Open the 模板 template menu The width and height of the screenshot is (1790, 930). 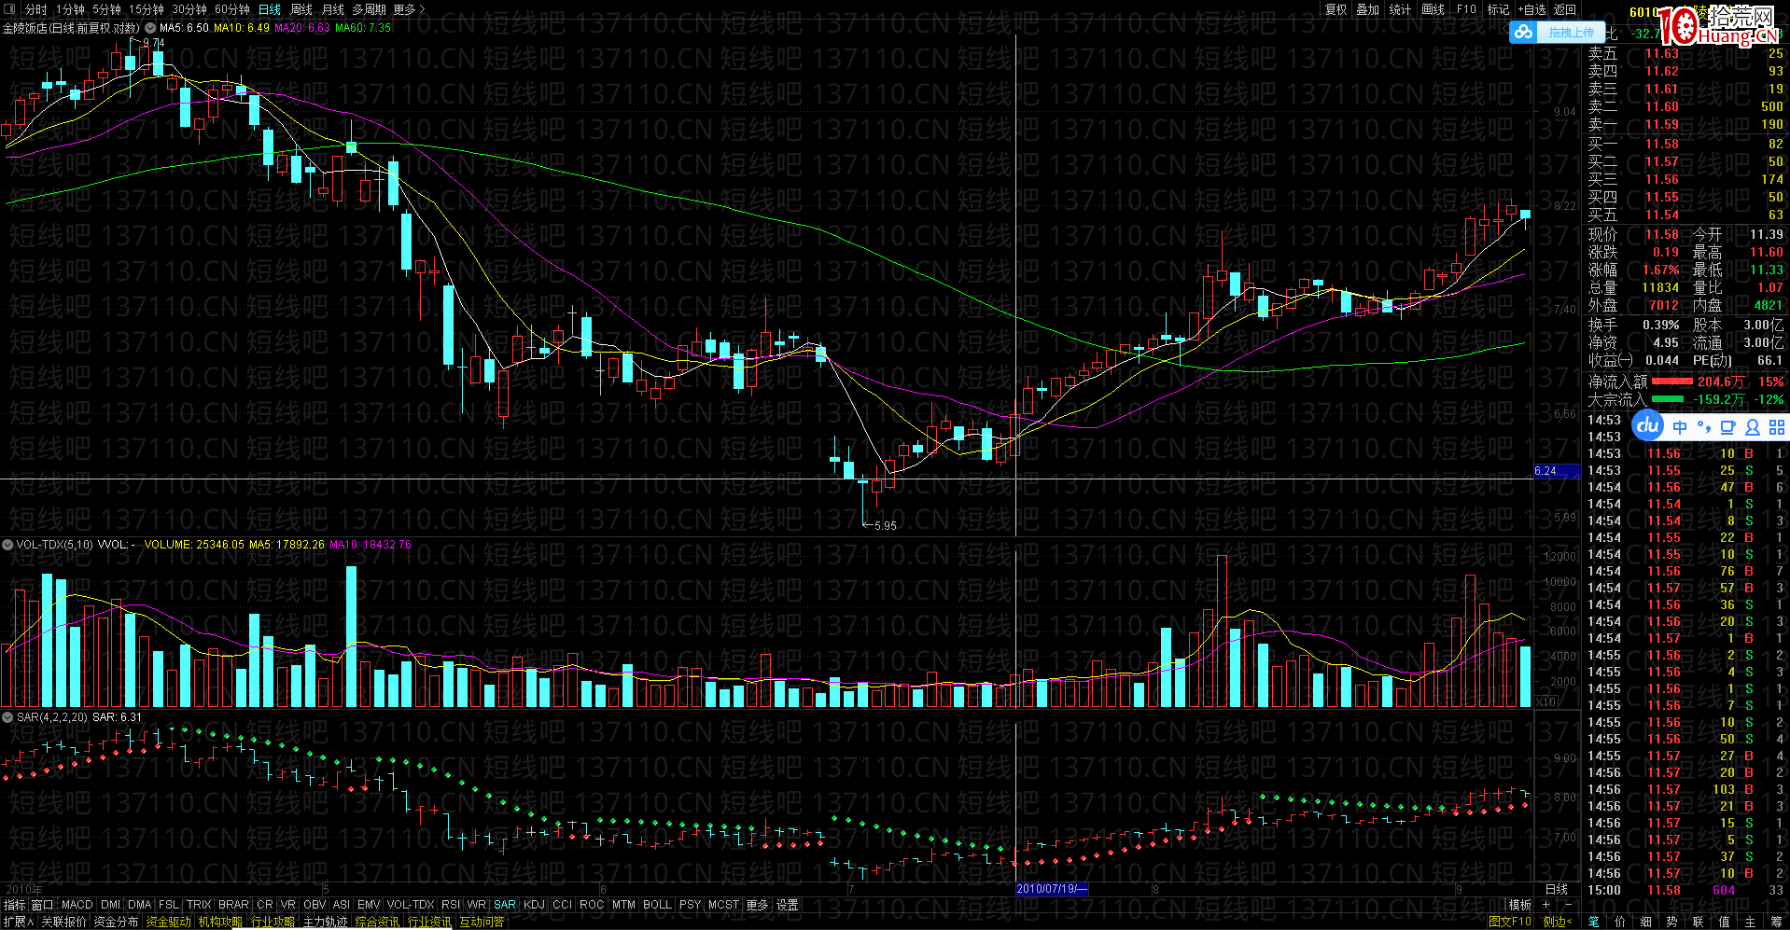coord(1520,905)
